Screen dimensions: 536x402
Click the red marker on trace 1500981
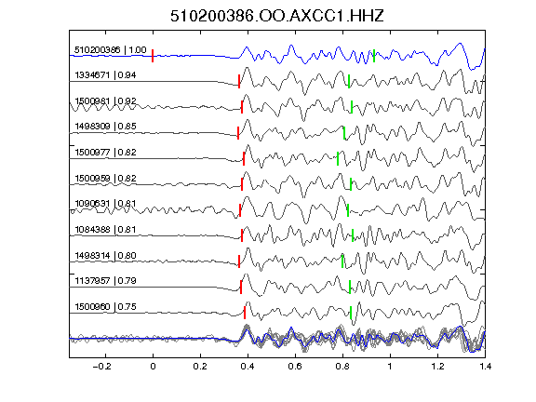coord(242,107)
